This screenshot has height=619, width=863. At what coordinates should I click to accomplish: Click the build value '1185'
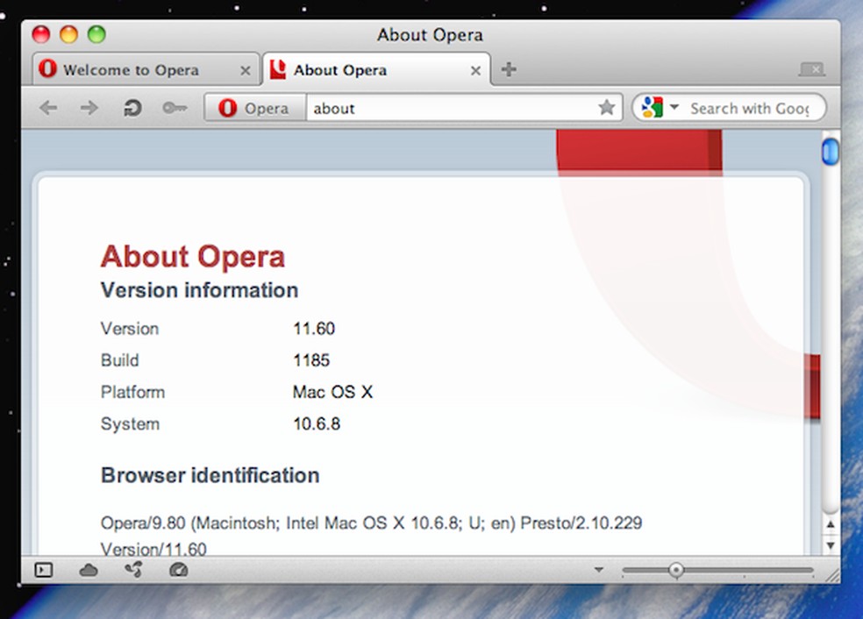click(311, 360)
